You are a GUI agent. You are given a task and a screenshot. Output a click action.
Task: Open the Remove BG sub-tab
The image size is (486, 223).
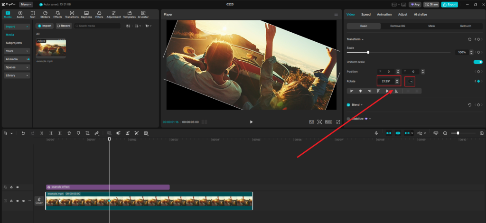(x=398, y=26)
